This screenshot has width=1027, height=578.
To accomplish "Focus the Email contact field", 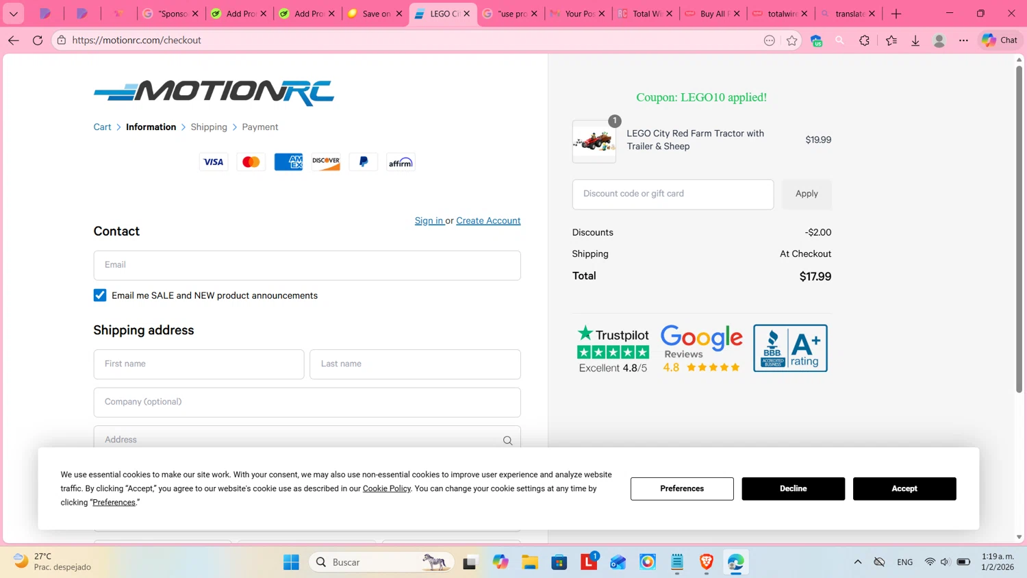I will 307,265.
